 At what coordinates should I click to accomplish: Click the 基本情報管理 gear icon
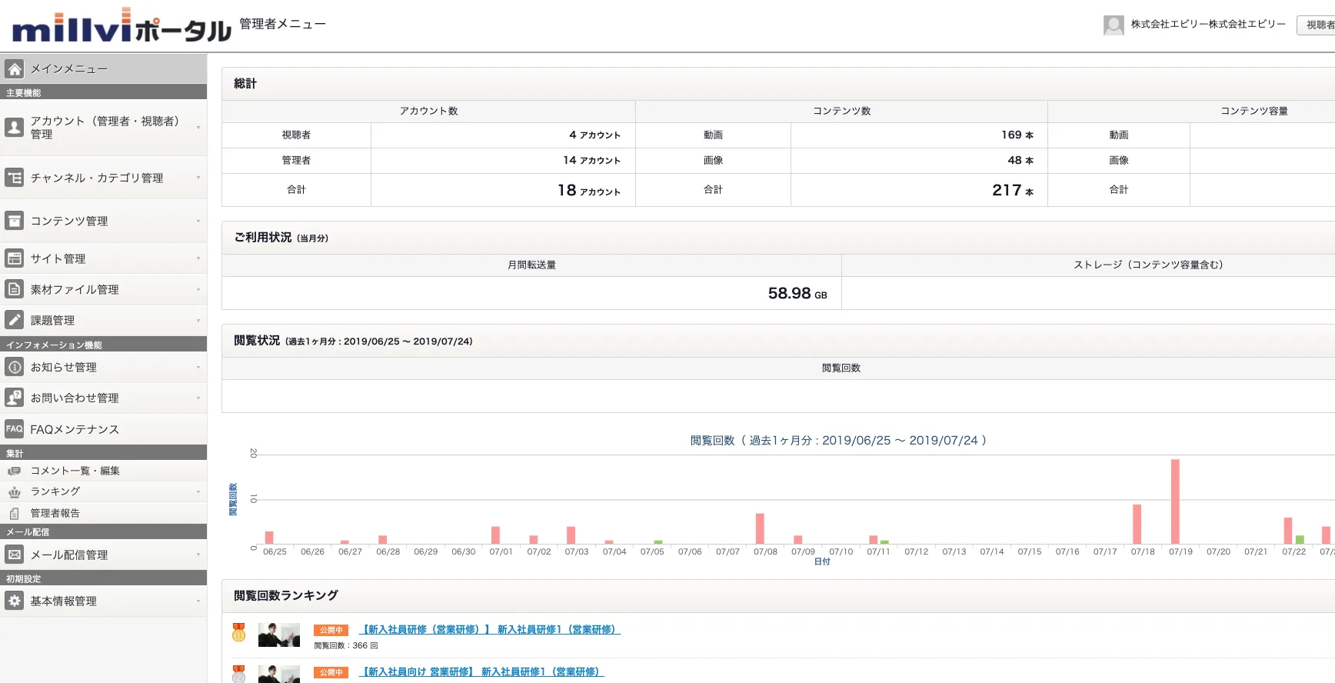pyautogui.click(x=14, y=601)
